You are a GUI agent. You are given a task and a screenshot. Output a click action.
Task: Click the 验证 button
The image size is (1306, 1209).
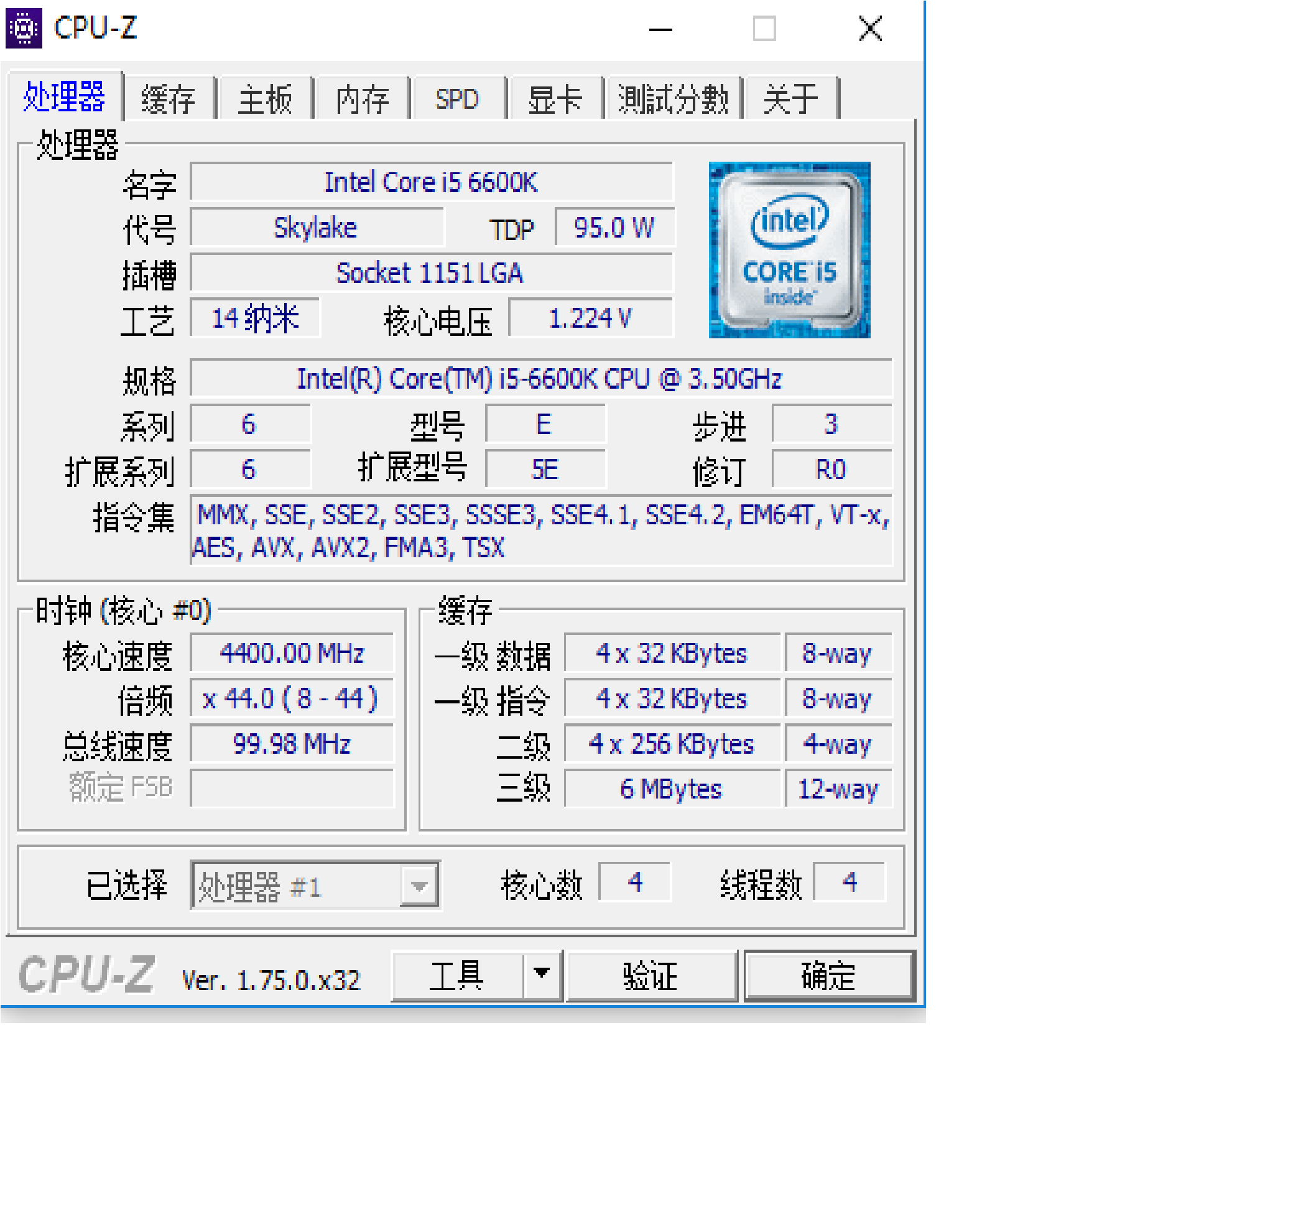[x=651, y=975]
